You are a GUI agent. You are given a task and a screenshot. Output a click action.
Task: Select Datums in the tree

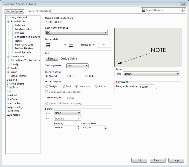(x=19, y=33)
